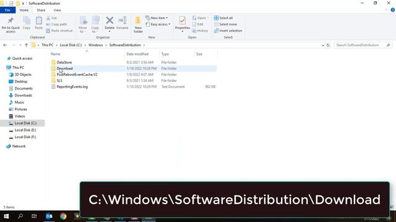This screenshot has height=222, width=396.
Task: Select the DataStore folder
Action: pos(64,62)
